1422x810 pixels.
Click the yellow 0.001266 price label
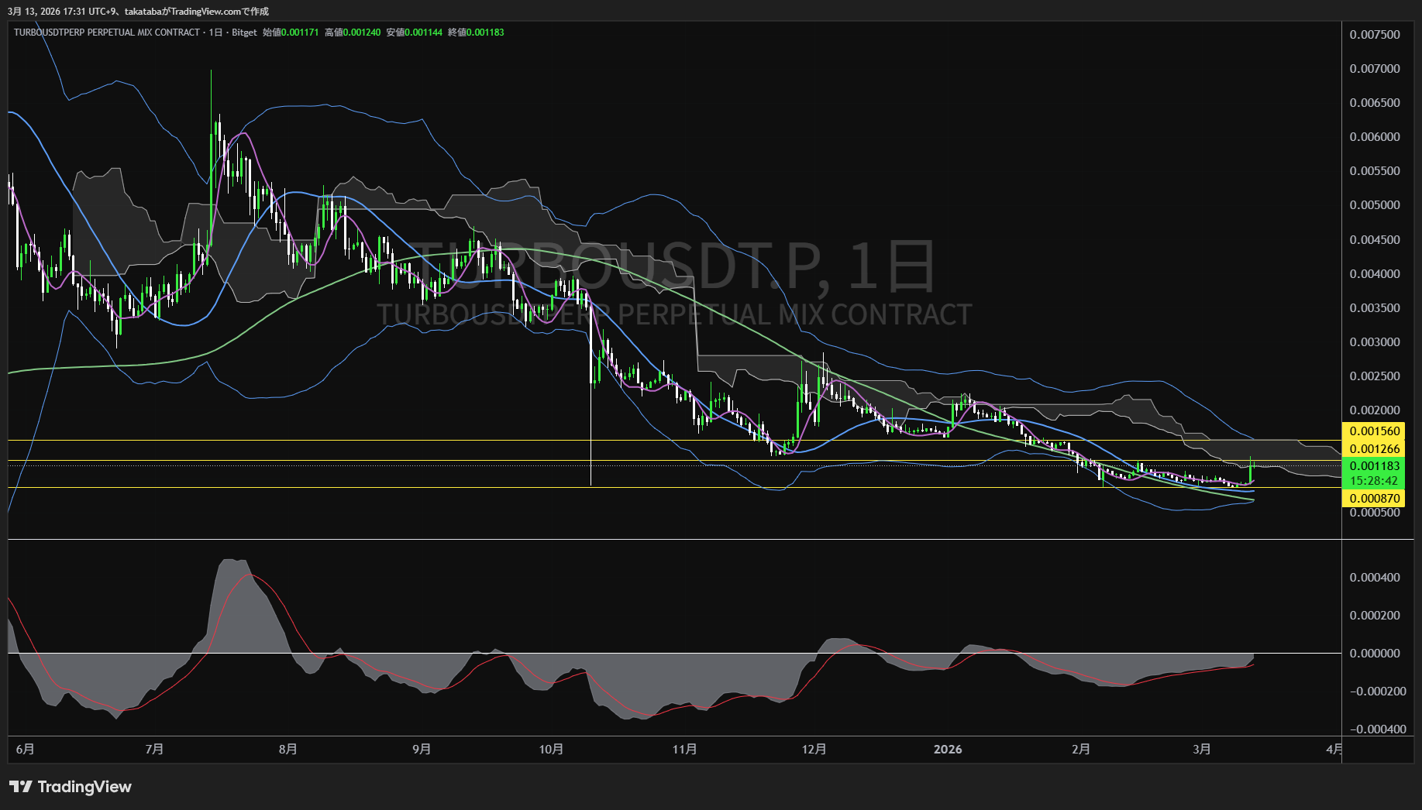[x=1374, y=449]
